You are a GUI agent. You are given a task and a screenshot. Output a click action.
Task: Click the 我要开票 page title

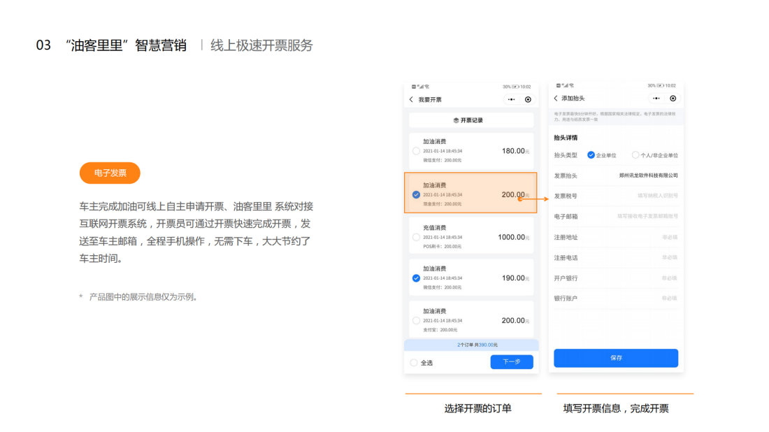click(430, 99)
